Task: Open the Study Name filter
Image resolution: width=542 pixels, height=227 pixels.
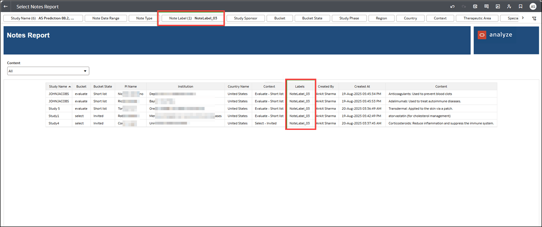Action: point(44,18)
